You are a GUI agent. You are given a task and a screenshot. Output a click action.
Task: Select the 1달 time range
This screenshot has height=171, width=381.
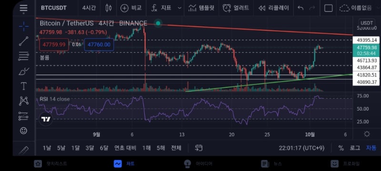(75, 148)
